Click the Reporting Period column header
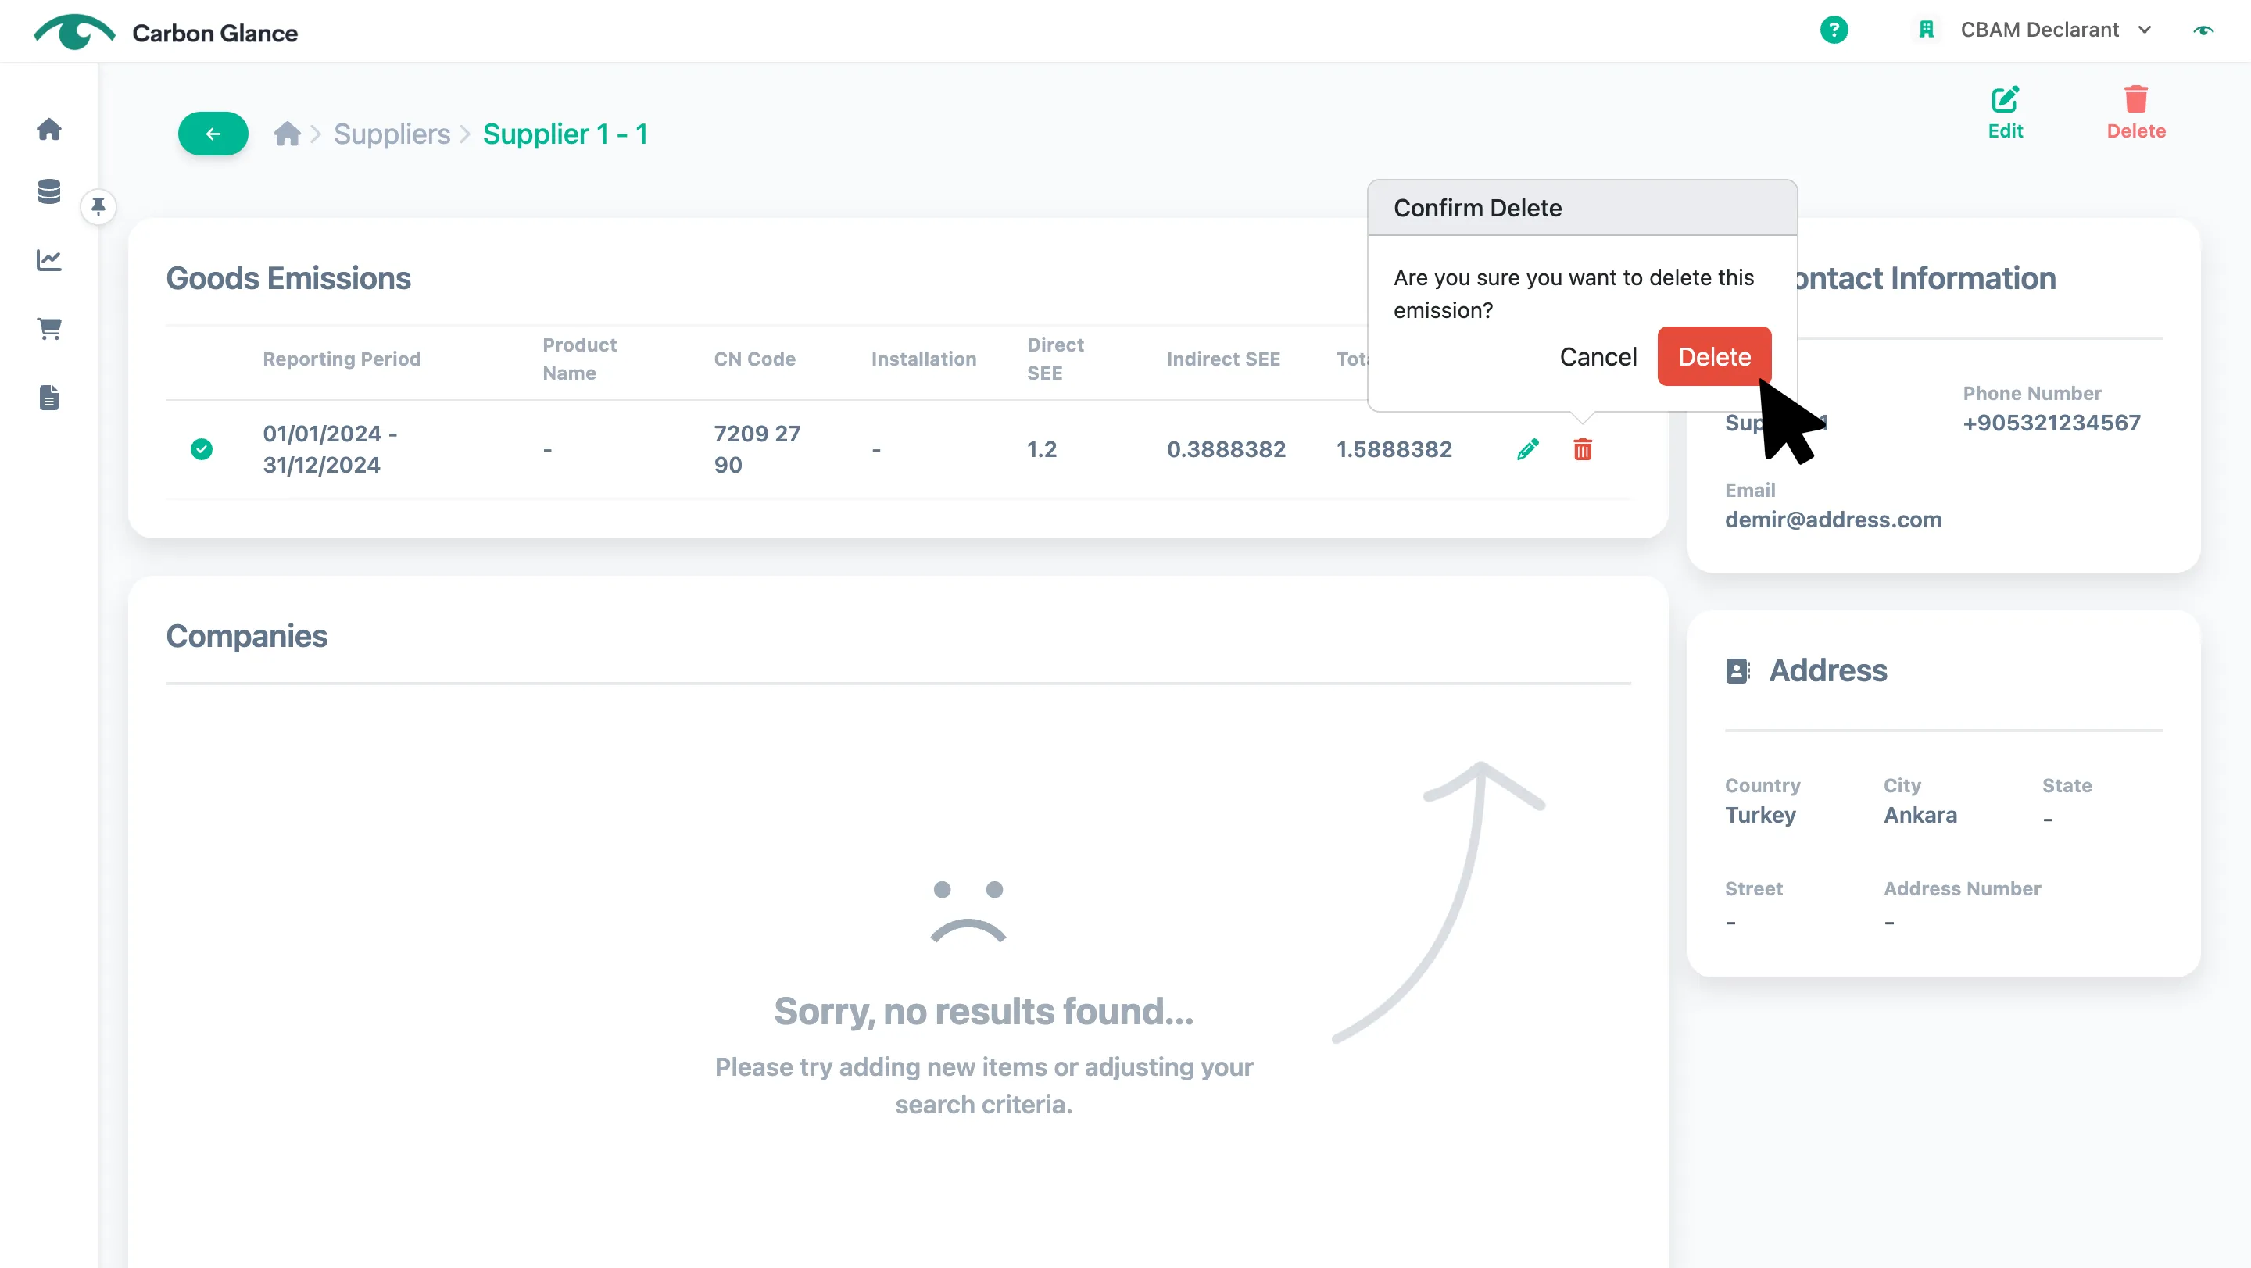The image size is (2251, 1268). point(342,359)
